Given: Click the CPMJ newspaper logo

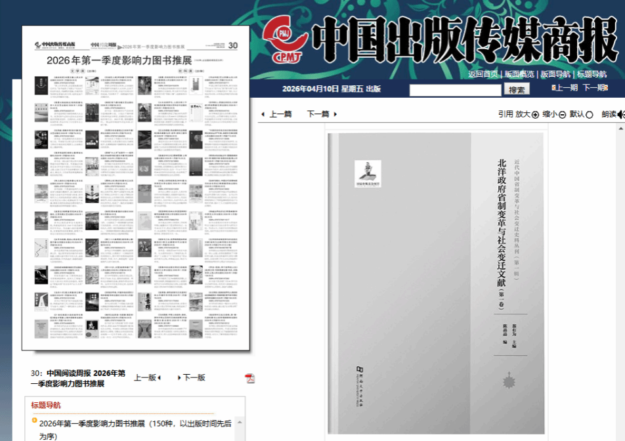Looking at the screenshot, I should pyautogui.click(x=284, y=39).
